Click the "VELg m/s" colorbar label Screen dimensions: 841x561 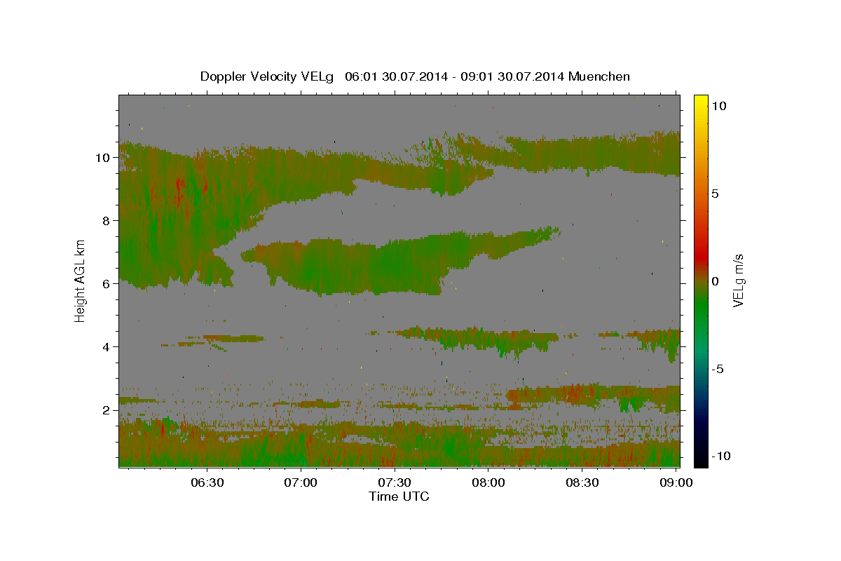coord(738,280)
